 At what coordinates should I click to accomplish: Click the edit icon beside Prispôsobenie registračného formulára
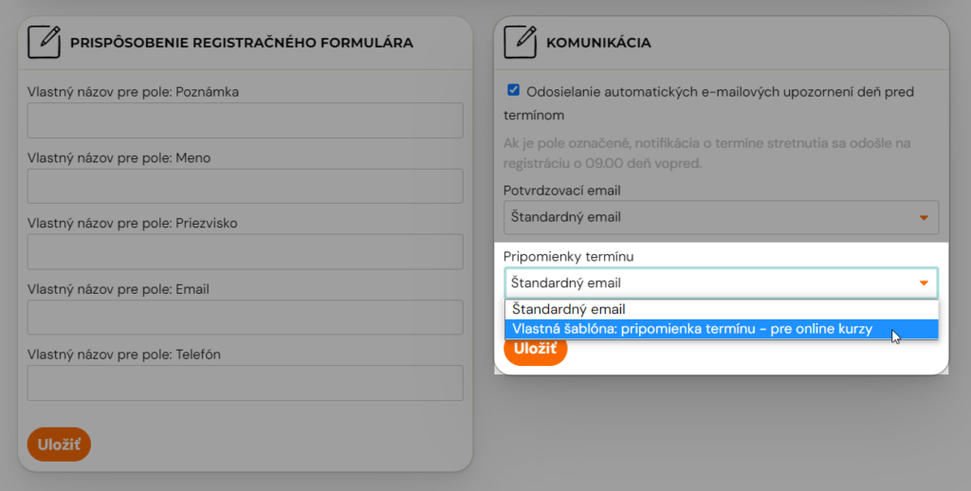[x=44, y=42]
